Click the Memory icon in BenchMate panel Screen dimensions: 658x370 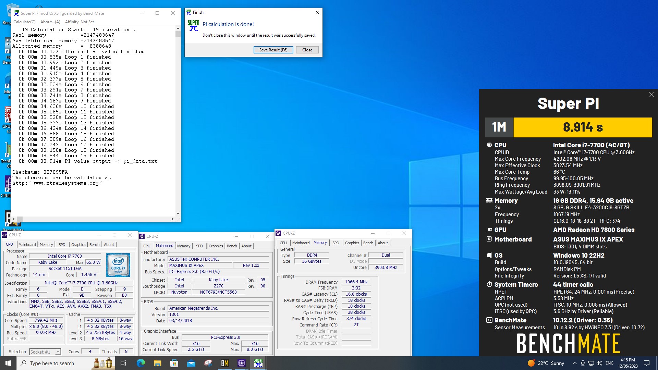point(489,200)
